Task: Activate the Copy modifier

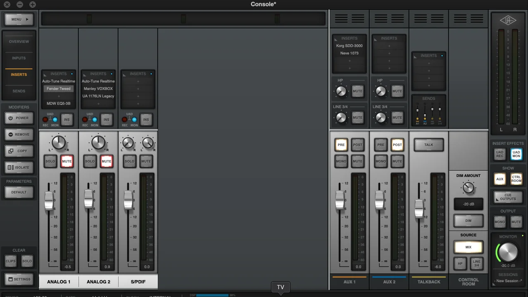Action: [x=19, y=151]
